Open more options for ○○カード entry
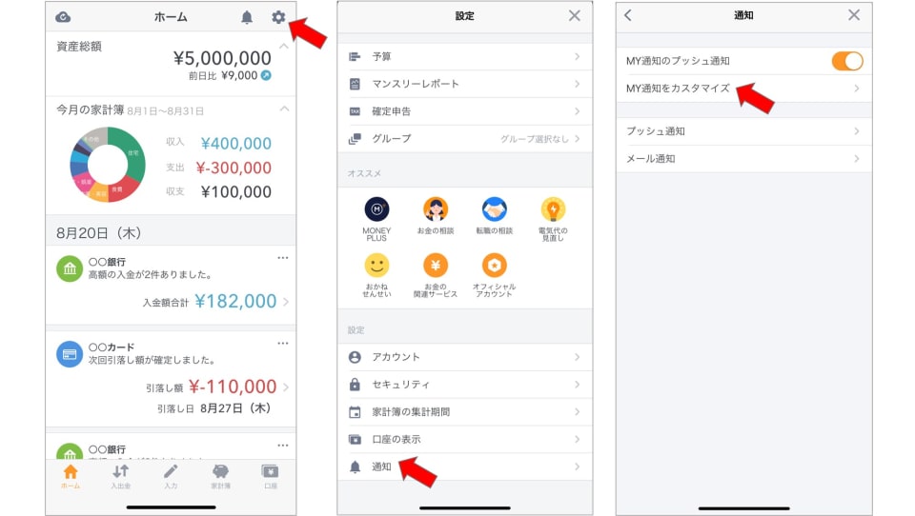The width and height of the screenshot is (915, 516). (283, 344)
